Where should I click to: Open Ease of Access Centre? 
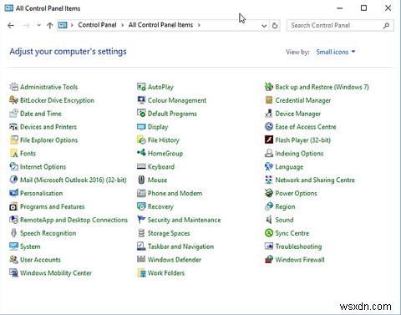(x=306, y=127)
